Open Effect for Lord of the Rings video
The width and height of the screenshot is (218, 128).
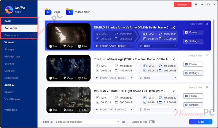pos(83,78)
